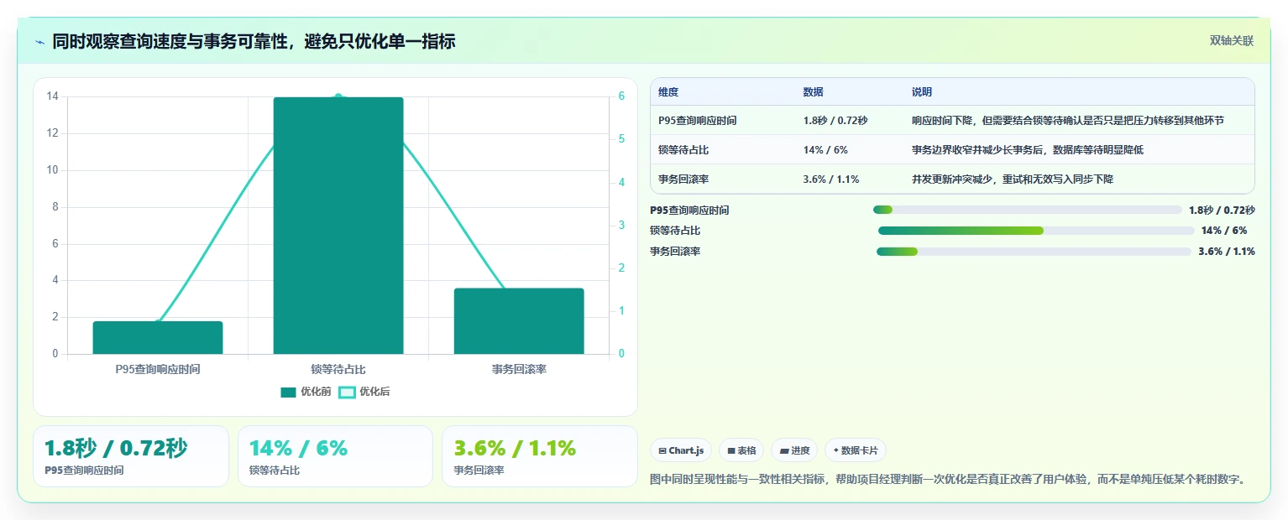
Task: Click the 优化前 legend color box
Action: click(x=288, y=392)
